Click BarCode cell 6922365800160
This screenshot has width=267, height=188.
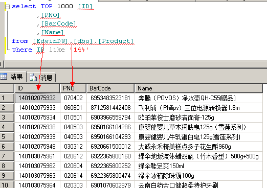click(x=110, y=156)
